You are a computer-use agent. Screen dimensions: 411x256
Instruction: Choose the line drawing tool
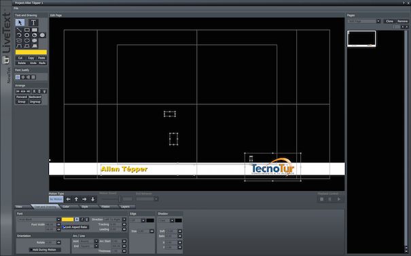(19, 30)
